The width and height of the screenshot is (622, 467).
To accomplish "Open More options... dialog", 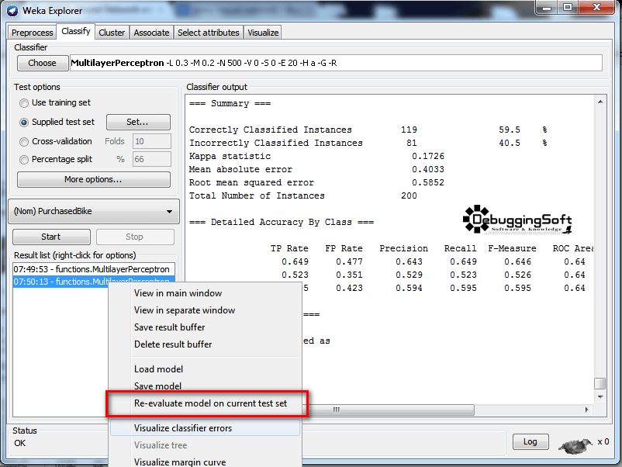I will (x=94, y=179).
